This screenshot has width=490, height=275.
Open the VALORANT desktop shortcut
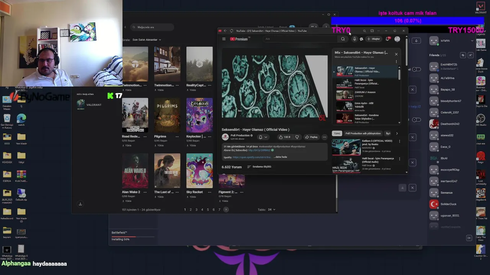coord(481,8)
